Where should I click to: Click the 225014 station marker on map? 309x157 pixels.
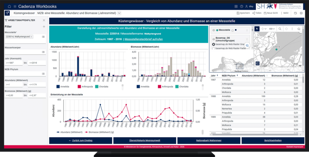tap(276, 49)
